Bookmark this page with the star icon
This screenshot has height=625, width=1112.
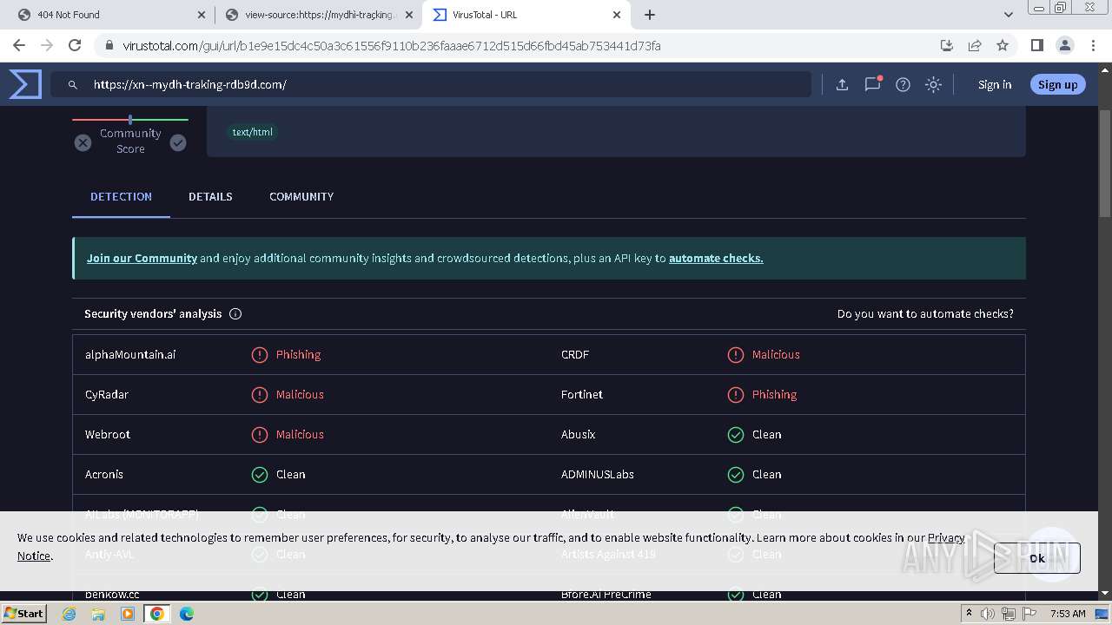(x=1003, y=45)
